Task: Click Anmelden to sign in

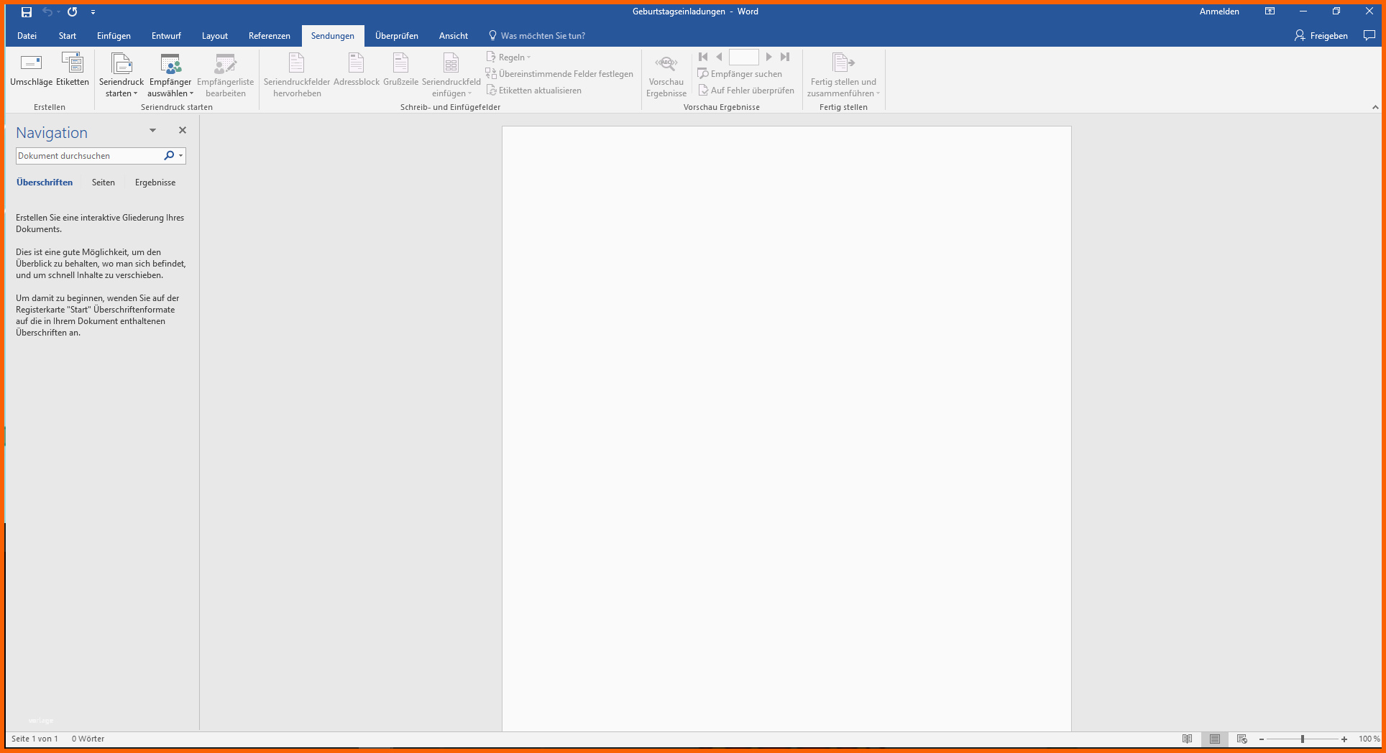Action: [1219, 11]
